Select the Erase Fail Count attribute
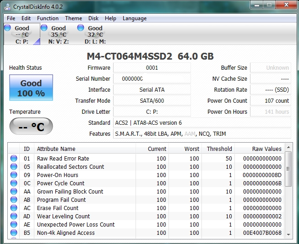Image resolution: width=299 pixels, height=244 pixels. click(x=146, y=208)
